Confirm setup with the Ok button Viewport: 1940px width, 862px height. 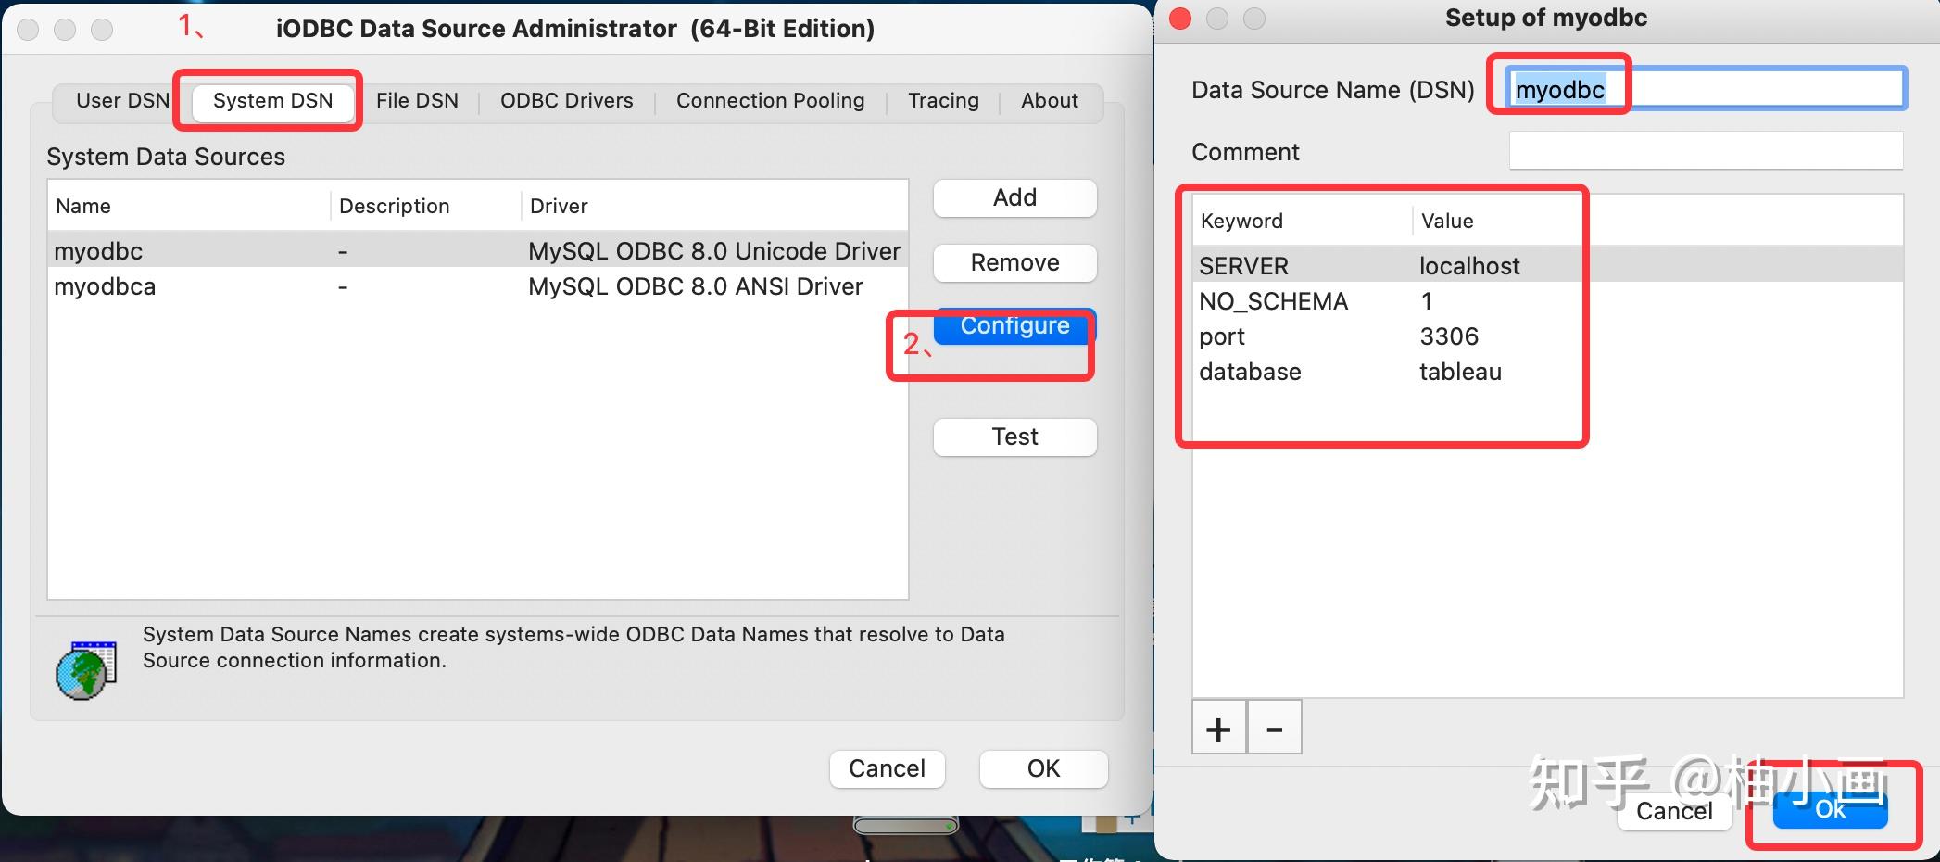[x=1829, y=807]
